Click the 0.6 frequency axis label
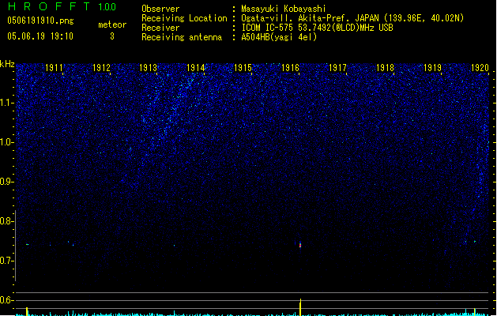Image resolution: width=497 pixels, height=316 pixels. pyautogui.click(x=6, y=300)
